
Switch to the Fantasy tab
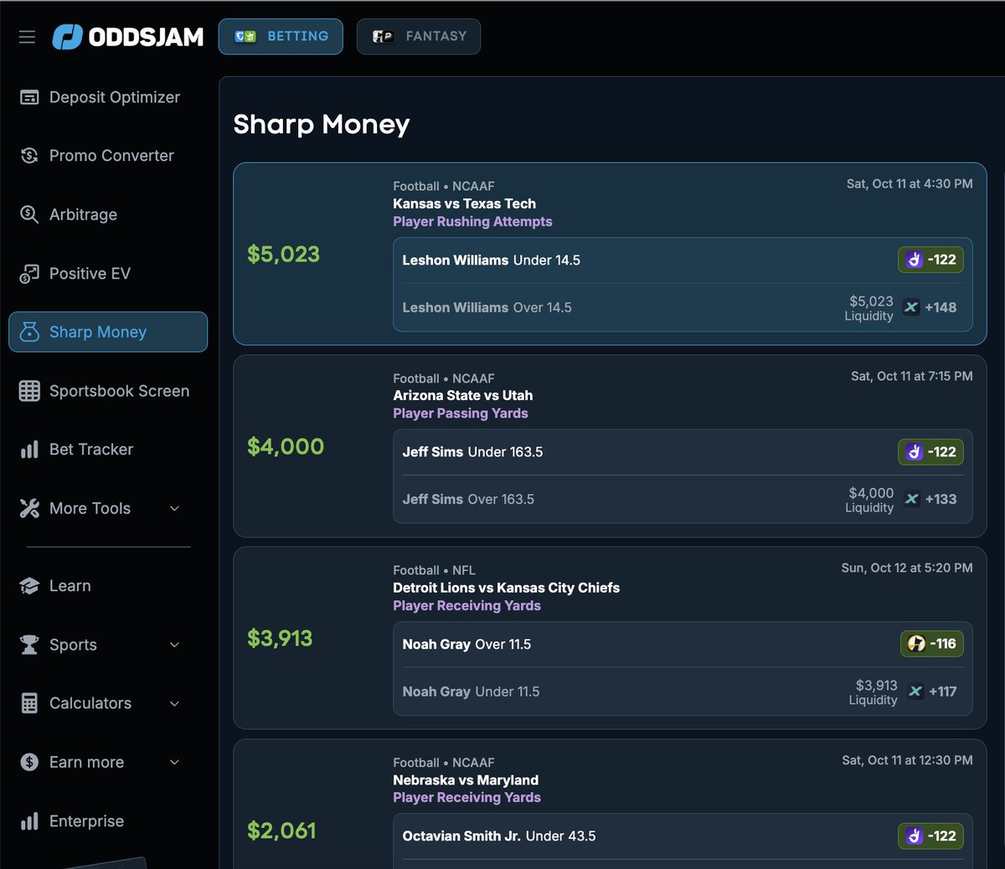pyautogui.click(x=419, y=37)
